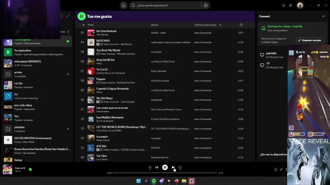Image resolution: width=330 pixels, height=185 pixels.
Task: Click the artists folder icon
Action: point(8,74)
